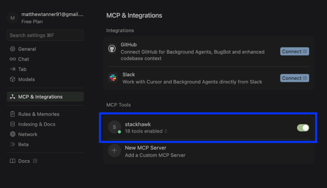Click the General gear icon
327x188 pixels.
12,49
